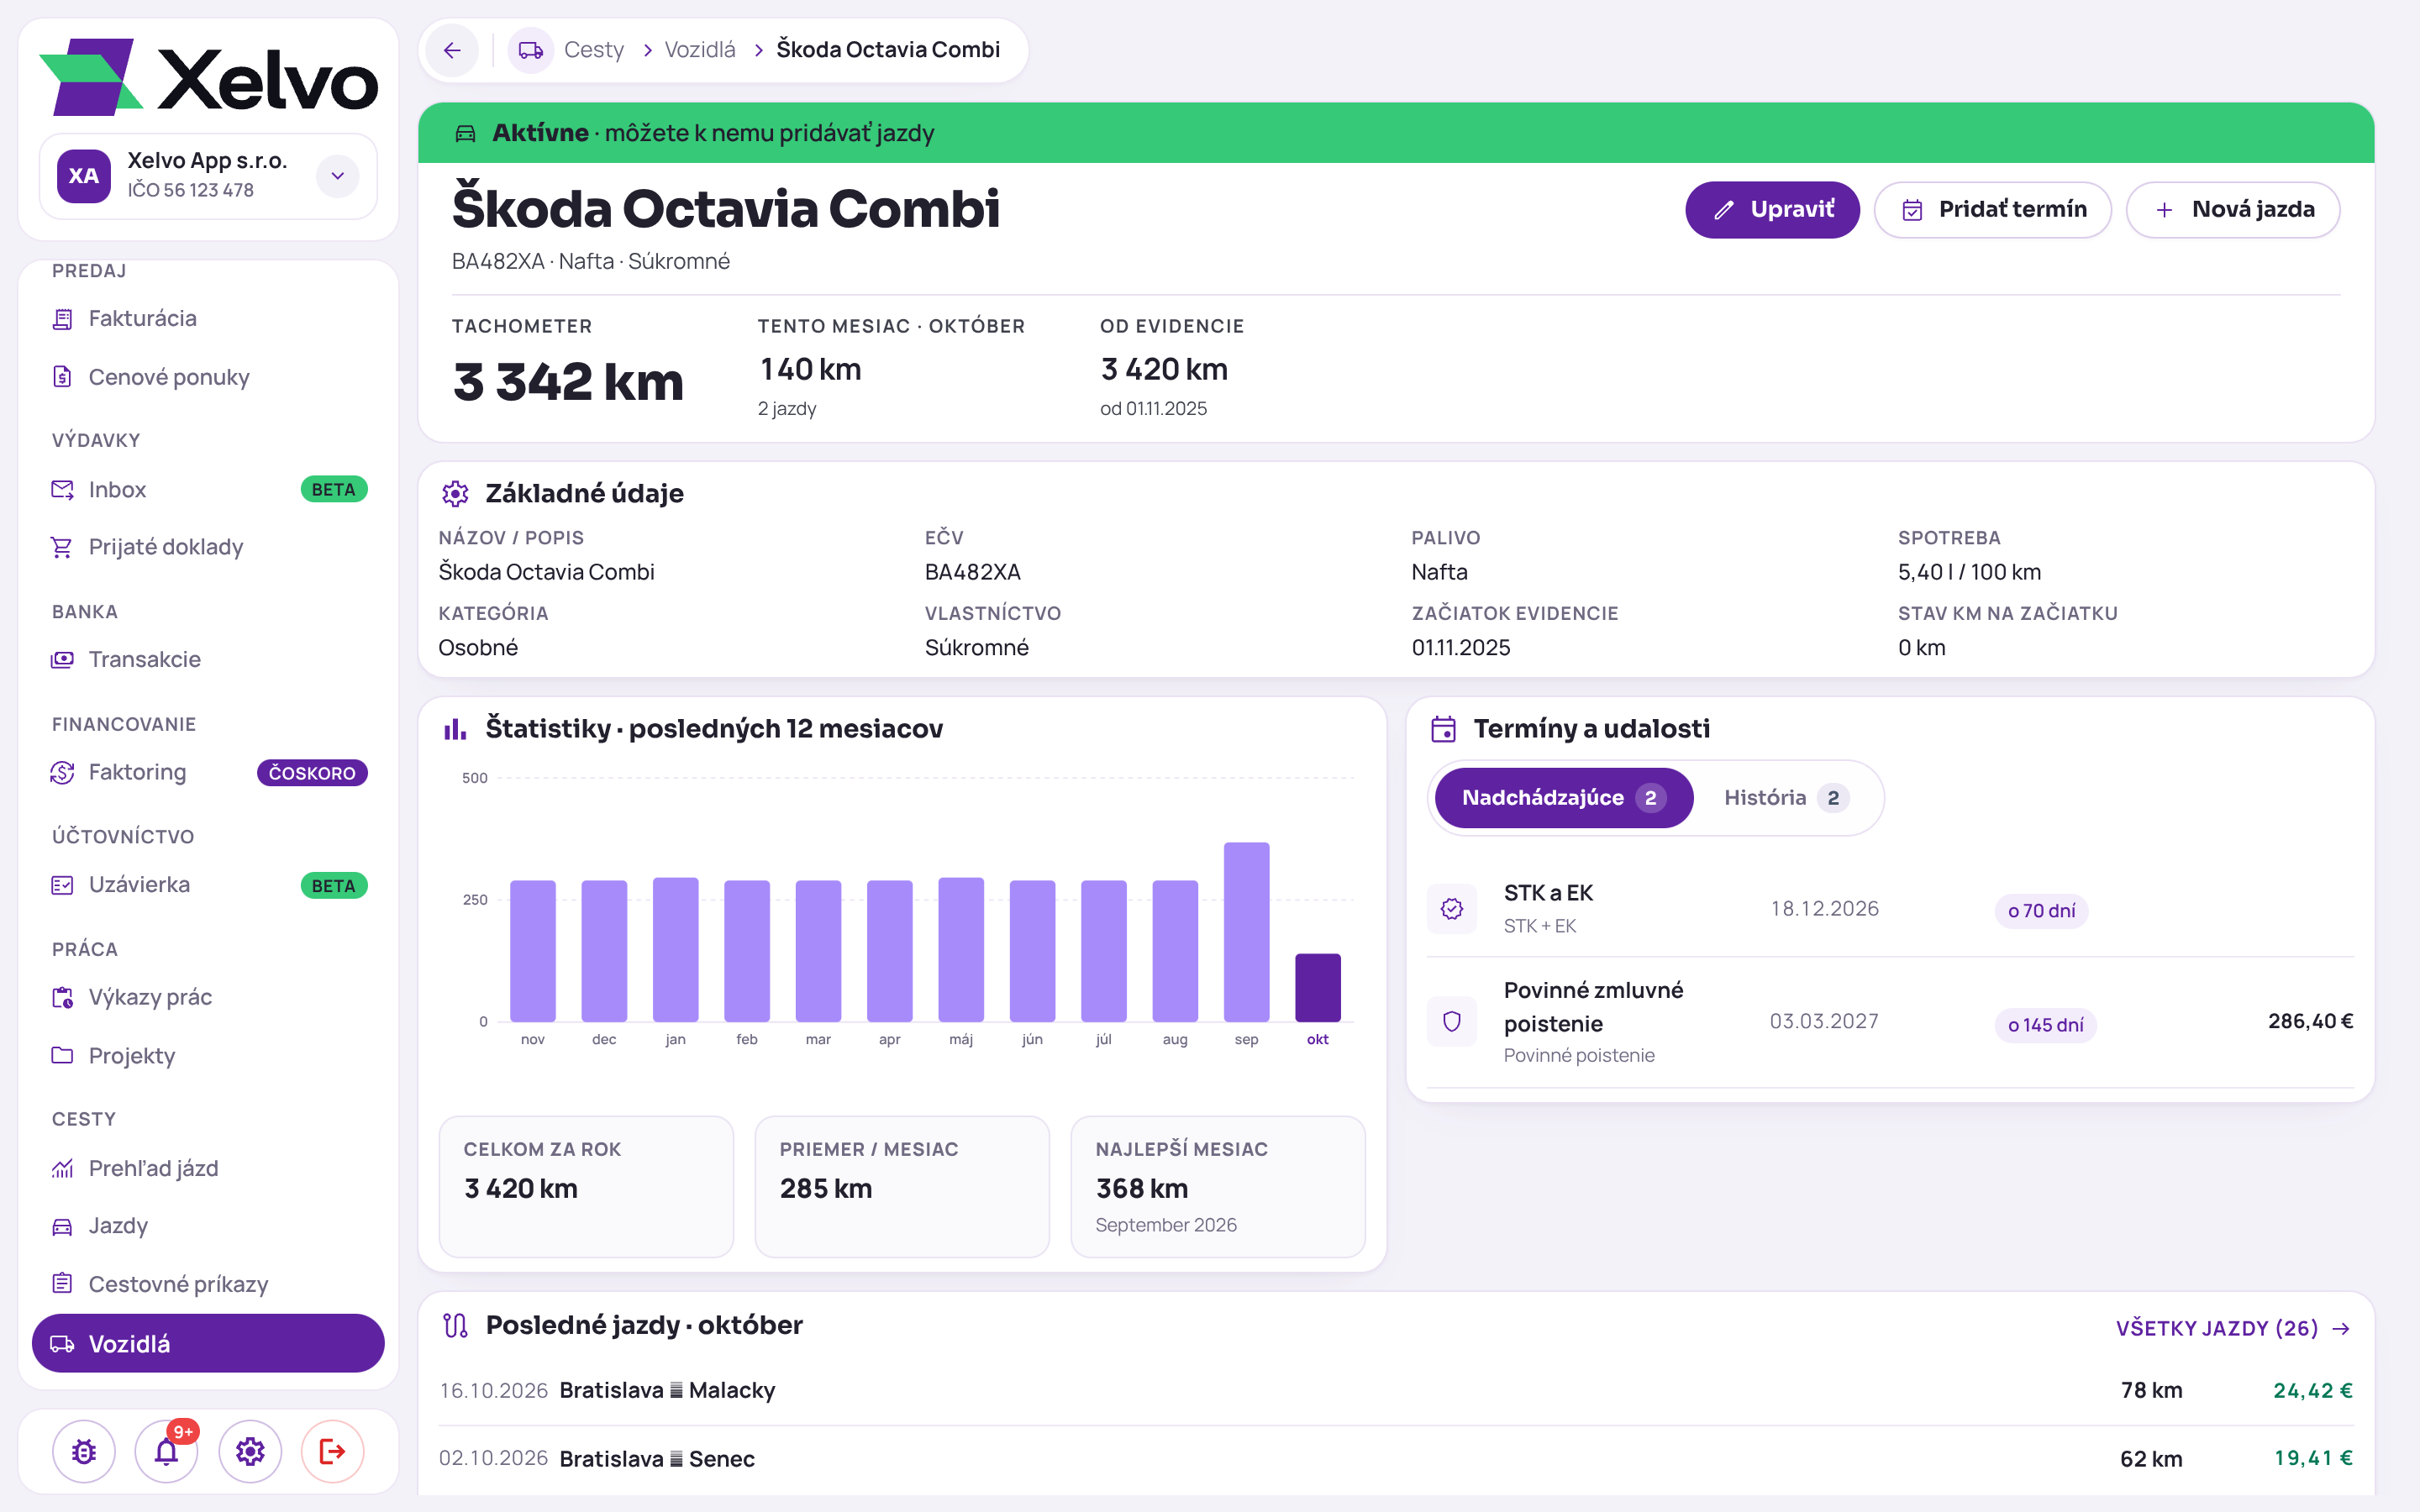2420x1512 pixels.
Task: Open the Bratislava Senec trip row
Action: click(1396, 1459)
